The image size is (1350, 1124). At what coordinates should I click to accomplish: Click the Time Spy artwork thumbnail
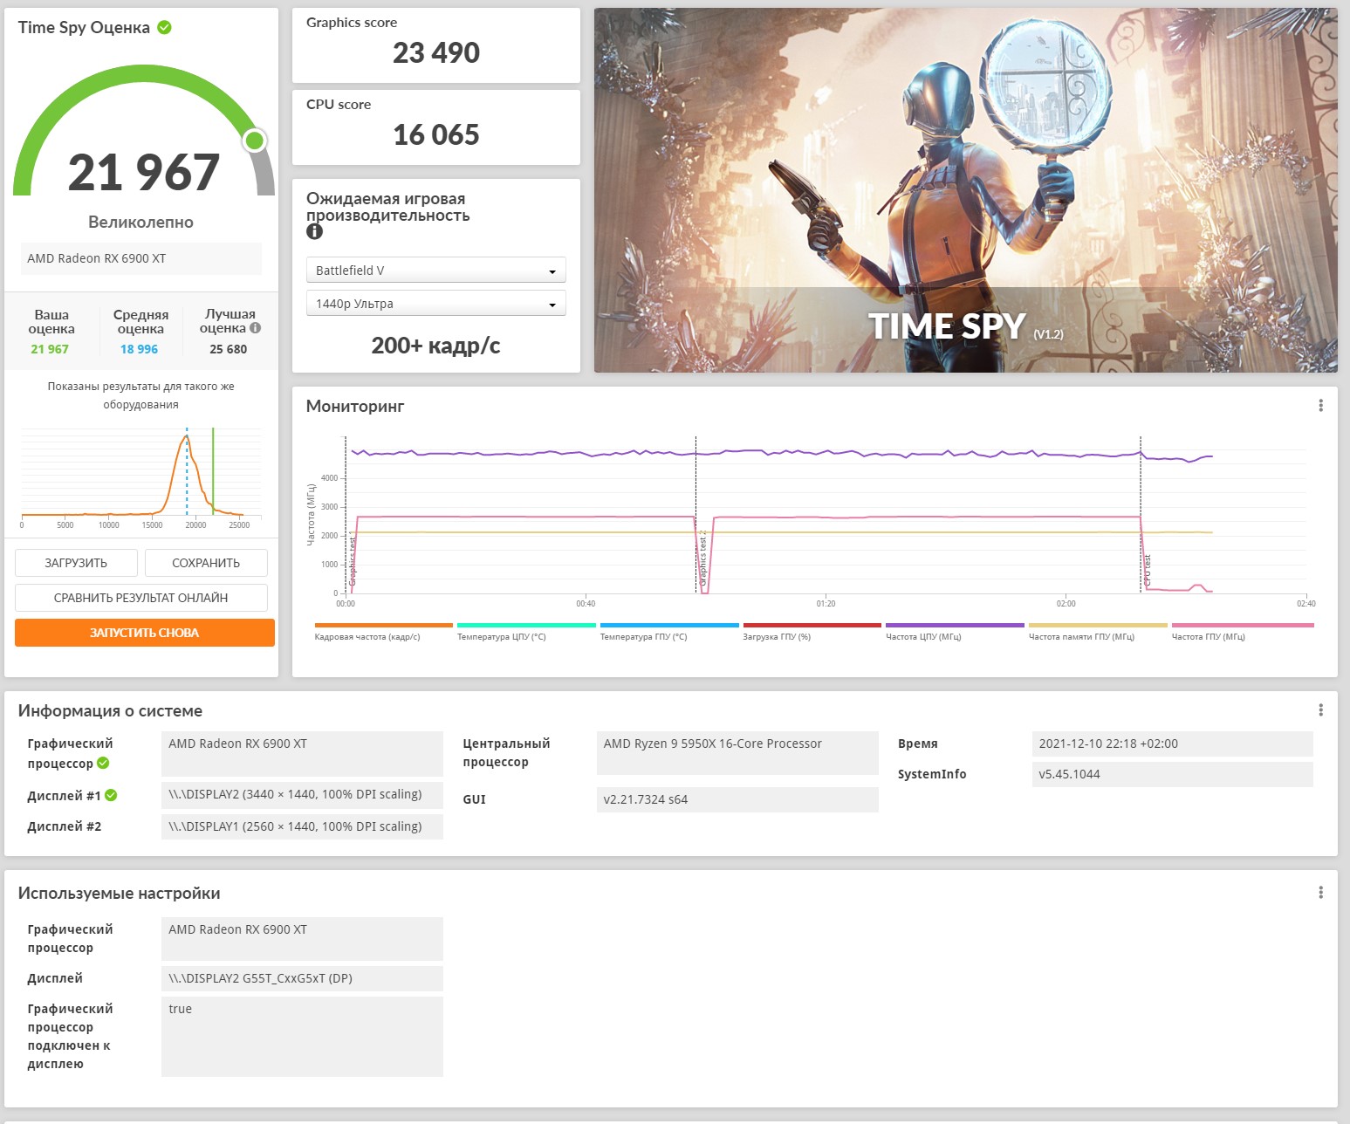pos(966,190)
